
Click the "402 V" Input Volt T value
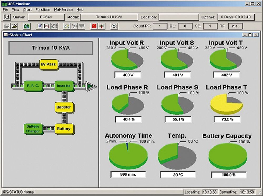pos(227,75)
